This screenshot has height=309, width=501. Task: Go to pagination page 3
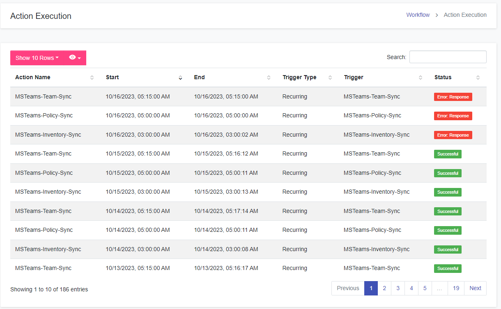(398, 288)
